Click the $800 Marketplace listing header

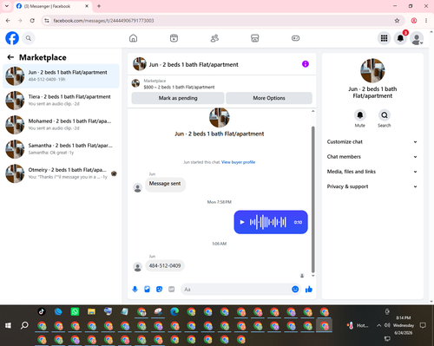coord(222,84)
